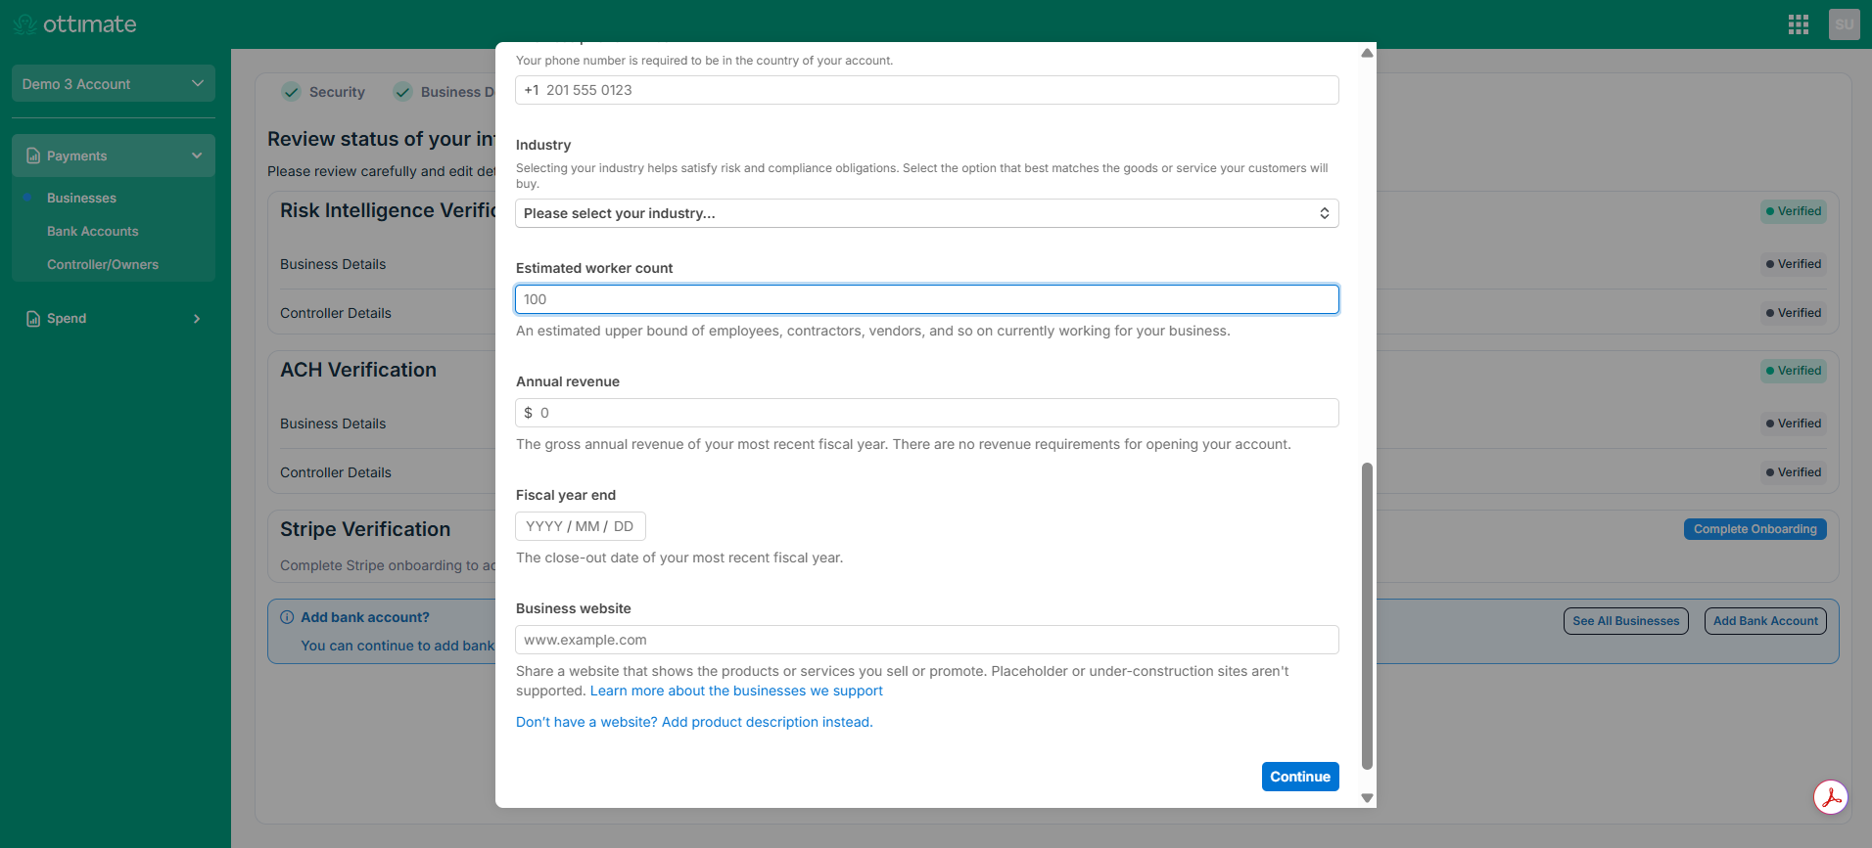Focus the phone number input field
The image size is (1872, 848).
[926, 90]
